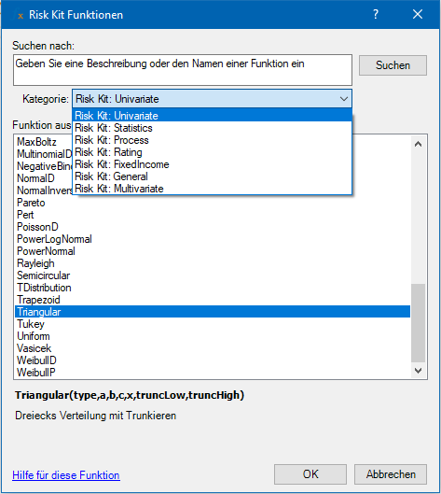
Task: Select PoissonD function in list
Action: point(213,227)
